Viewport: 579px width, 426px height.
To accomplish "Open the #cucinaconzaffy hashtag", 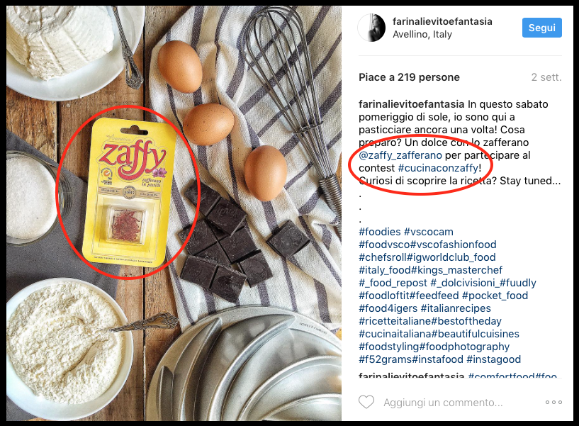I will [x=438, y=168].
